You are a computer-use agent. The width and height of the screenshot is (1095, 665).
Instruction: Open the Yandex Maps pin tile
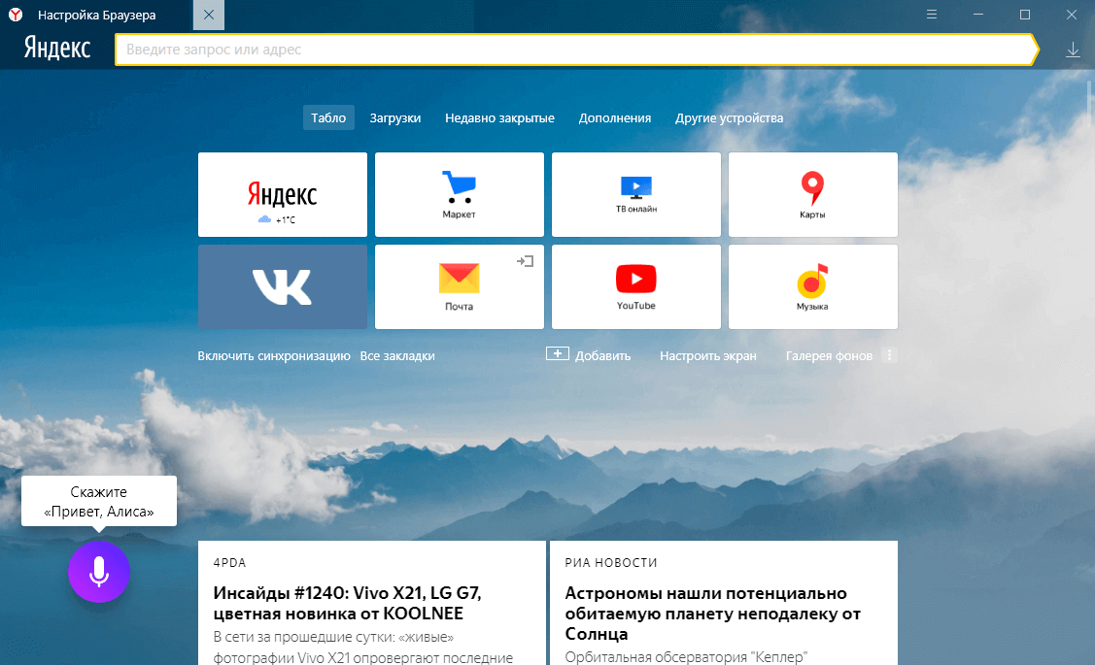tap(812, 194)
